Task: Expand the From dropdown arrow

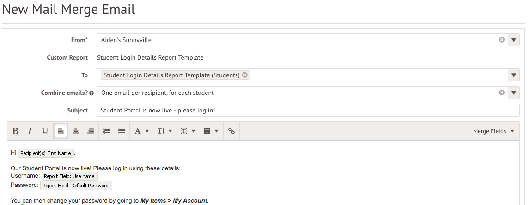Action: point(514,40)
